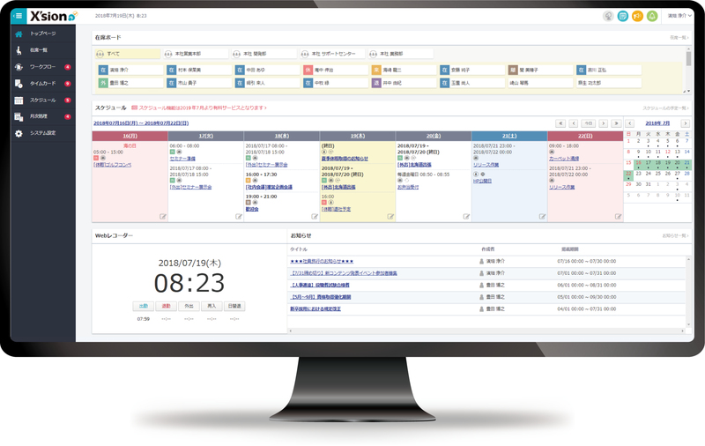
Task: Show next month in the mini calendar
Action: pos(686,123)
